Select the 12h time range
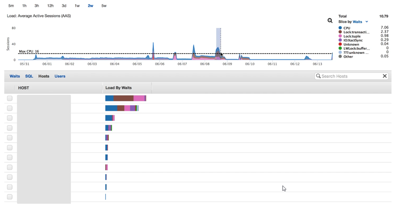Screen dimensions: 394x204 coord(50,5)
